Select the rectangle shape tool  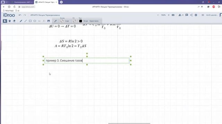30,21
